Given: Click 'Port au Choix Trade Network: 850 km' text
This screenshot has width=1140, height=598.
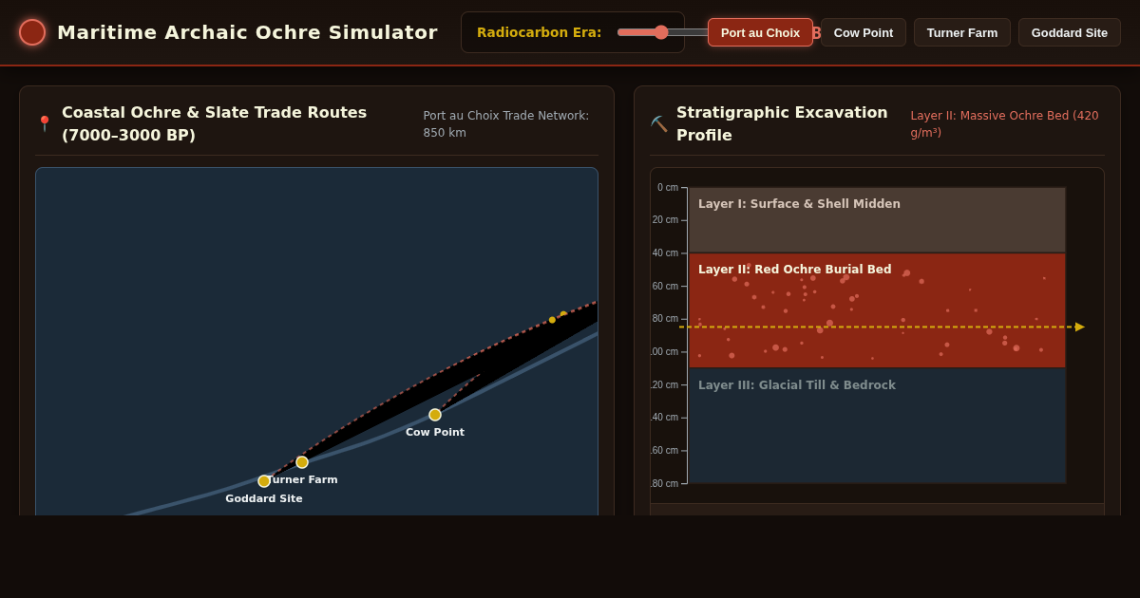Looking at the screenshot, I should click(506, 124).
